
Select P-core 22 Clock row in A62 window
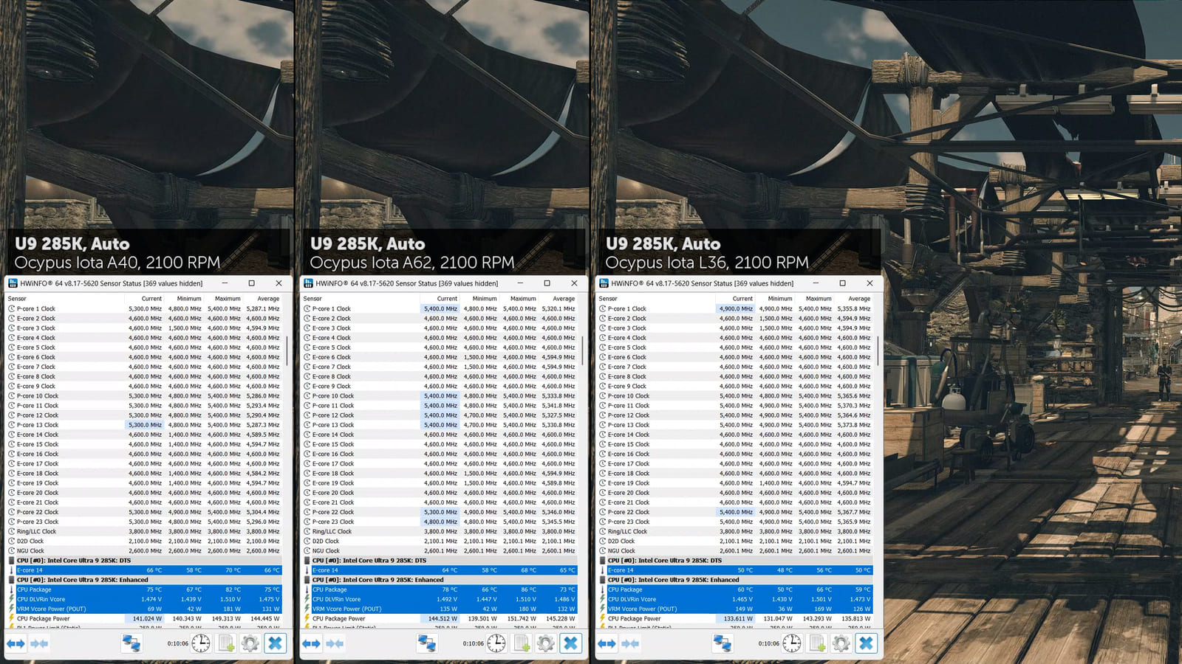click(440, 512)
